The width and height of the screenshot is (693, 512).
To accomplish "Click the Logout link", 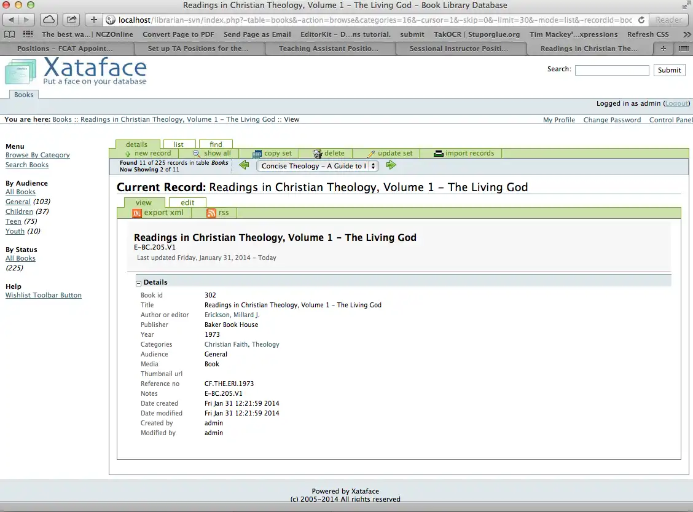I will click(676, 103).
